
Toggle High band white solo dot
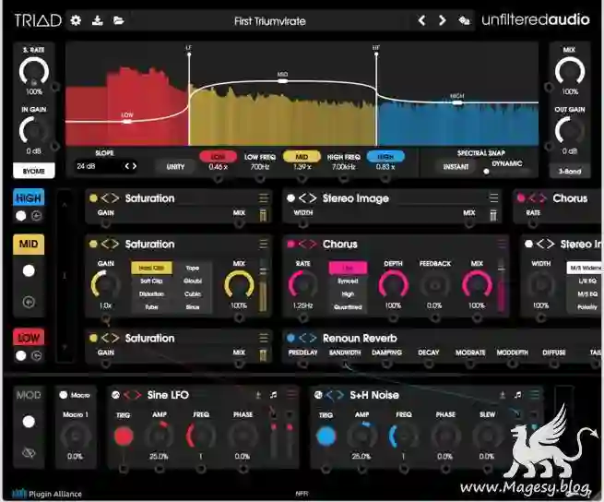21,216
